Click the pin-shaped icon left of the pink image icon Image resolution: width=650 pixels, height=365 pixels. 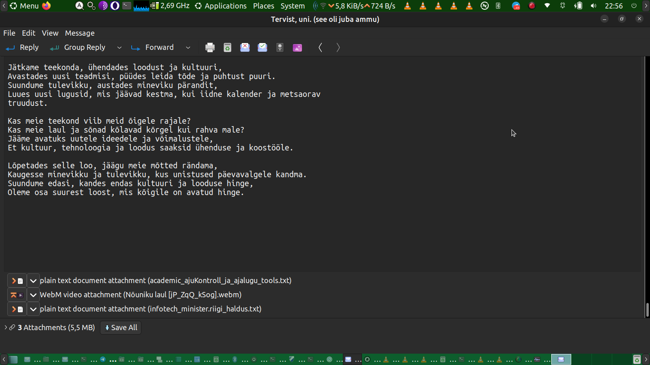pyautogui.click(x=280, y=47)
